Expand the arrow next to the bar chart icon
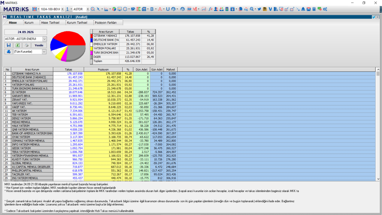Image resolution: width=382 pixels, height=215 pixels. pyautogui.click(x=110, y=9)
